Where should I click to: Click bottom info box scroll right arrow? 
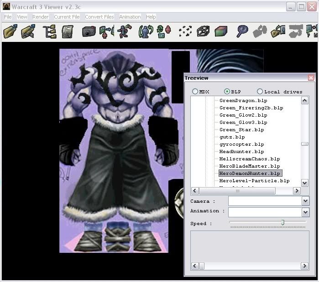coord(304,266)
